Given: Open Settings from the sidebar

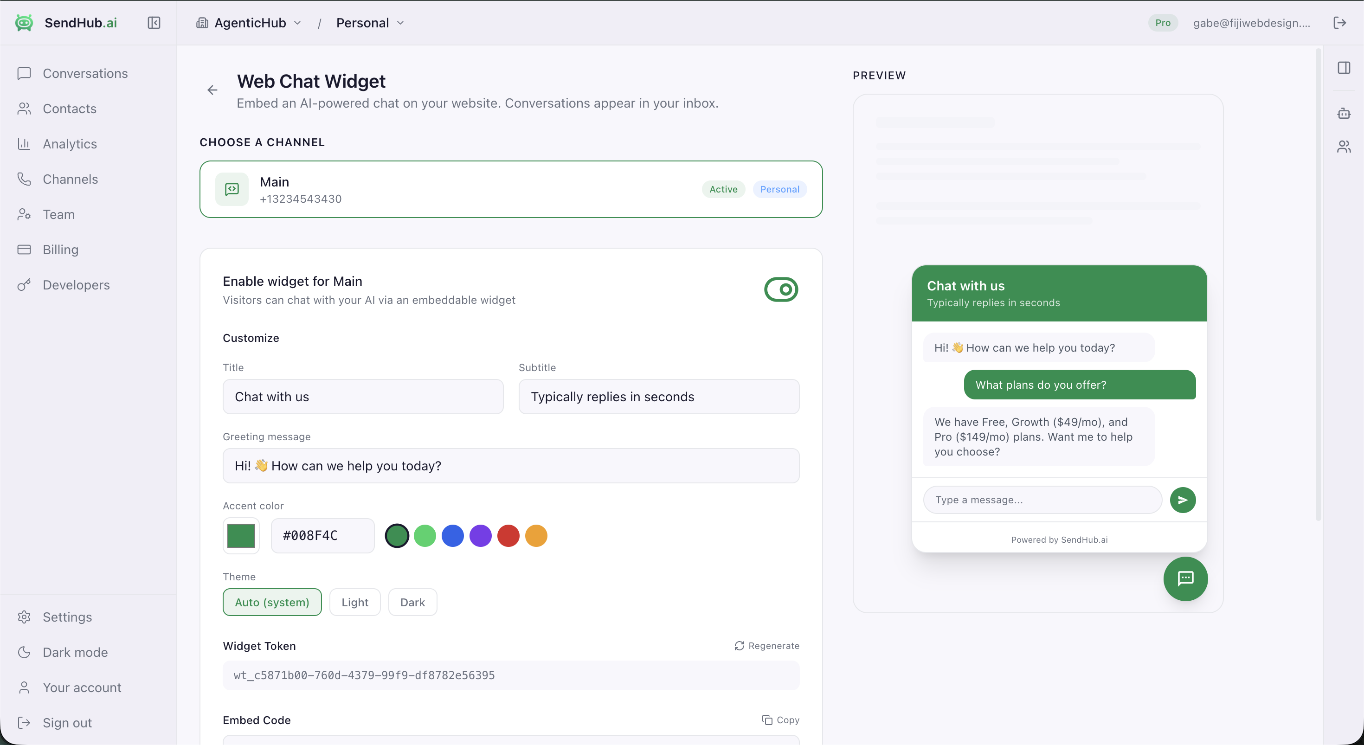Looking at the screenshot, I should [67, 617].
